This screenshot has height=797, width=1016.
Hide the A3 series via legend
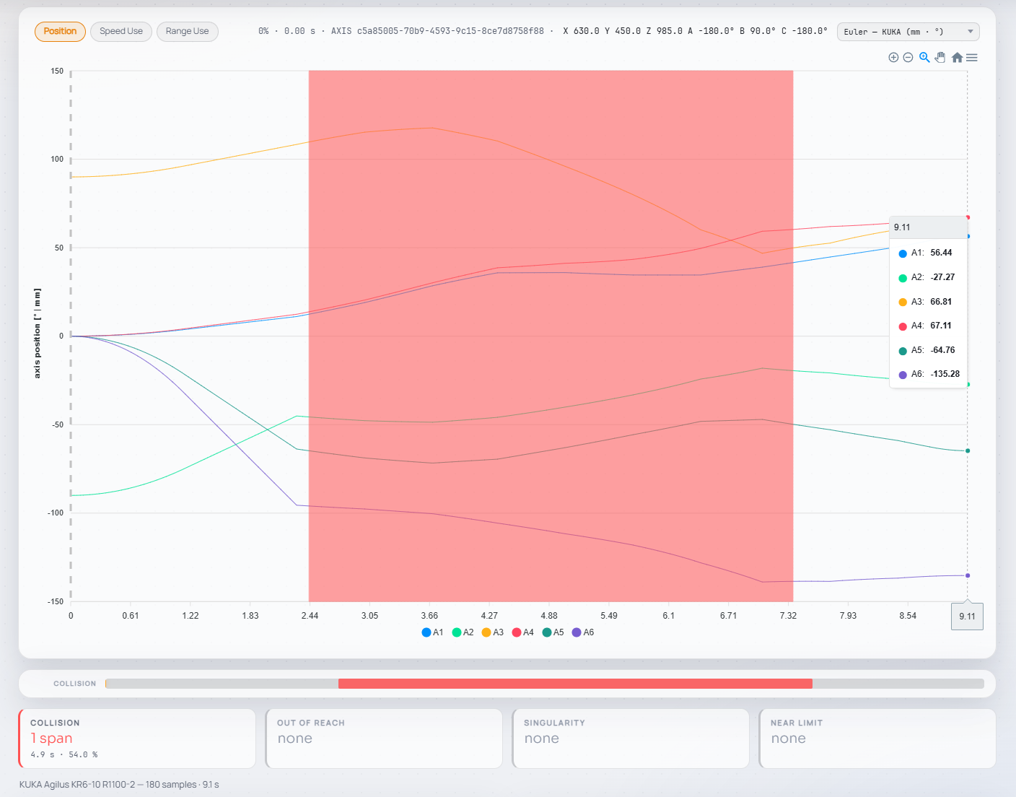[x=493, y=632]
